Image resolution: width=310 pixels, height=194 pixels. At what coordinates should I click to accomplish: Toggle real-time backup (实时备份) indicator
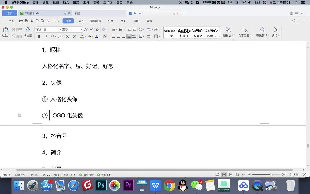pyautogui.click(x=104, y=175)
